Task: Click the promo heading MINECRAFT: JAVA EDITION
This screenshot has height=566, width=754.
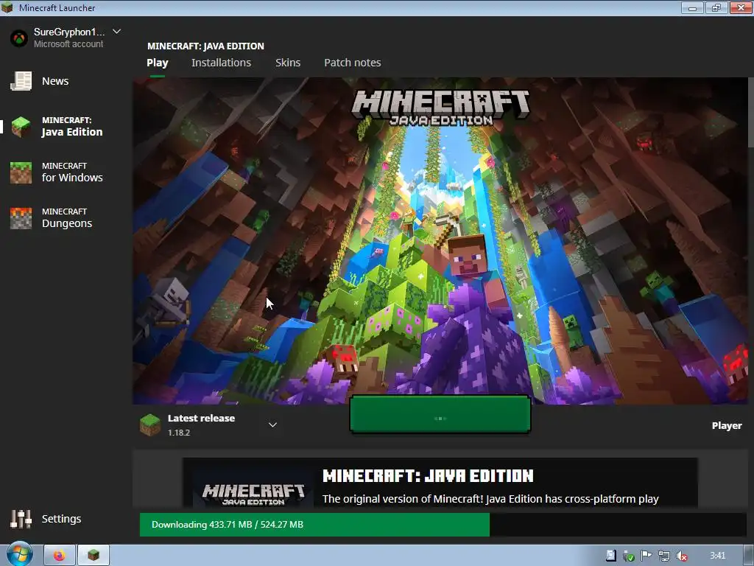Action: click(x=428, y=476)
